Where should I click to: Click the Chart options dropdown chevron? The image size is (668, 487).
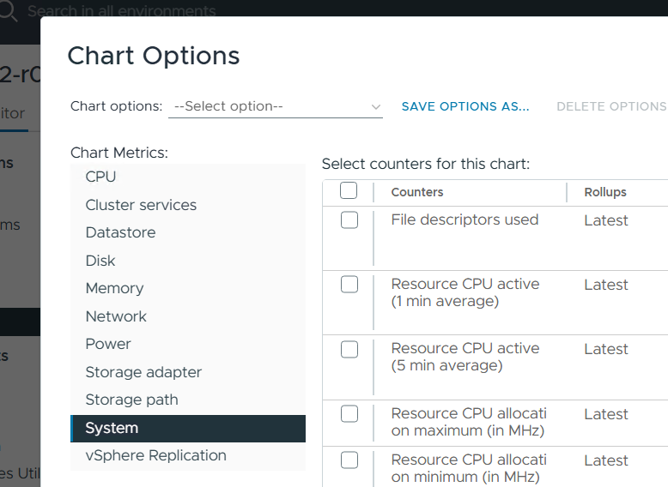click(375, 107)
